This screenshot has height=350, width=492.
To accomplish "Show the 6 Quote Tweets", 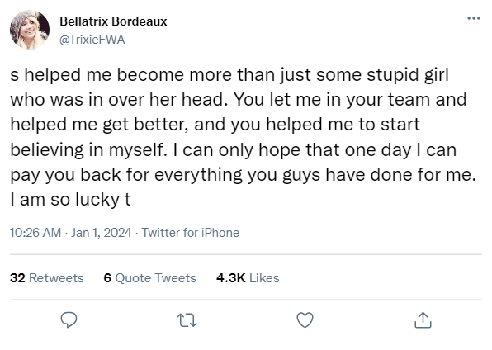I will pos(150,278).
